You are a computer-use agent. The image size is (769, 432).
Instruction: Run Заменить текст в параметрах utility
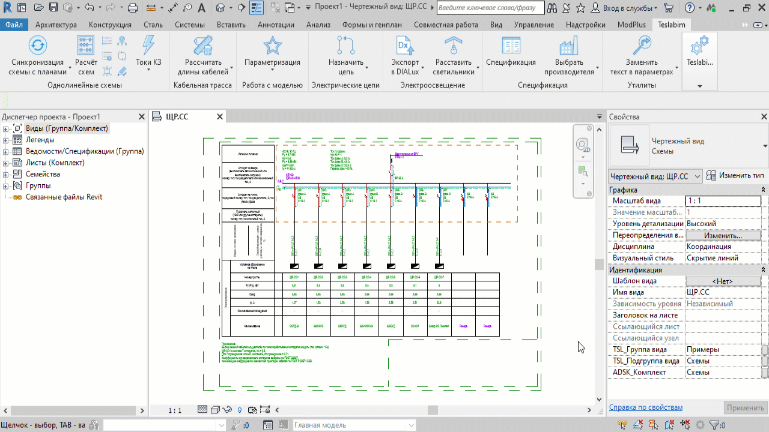pyautogui.click(x=642, y=55)
